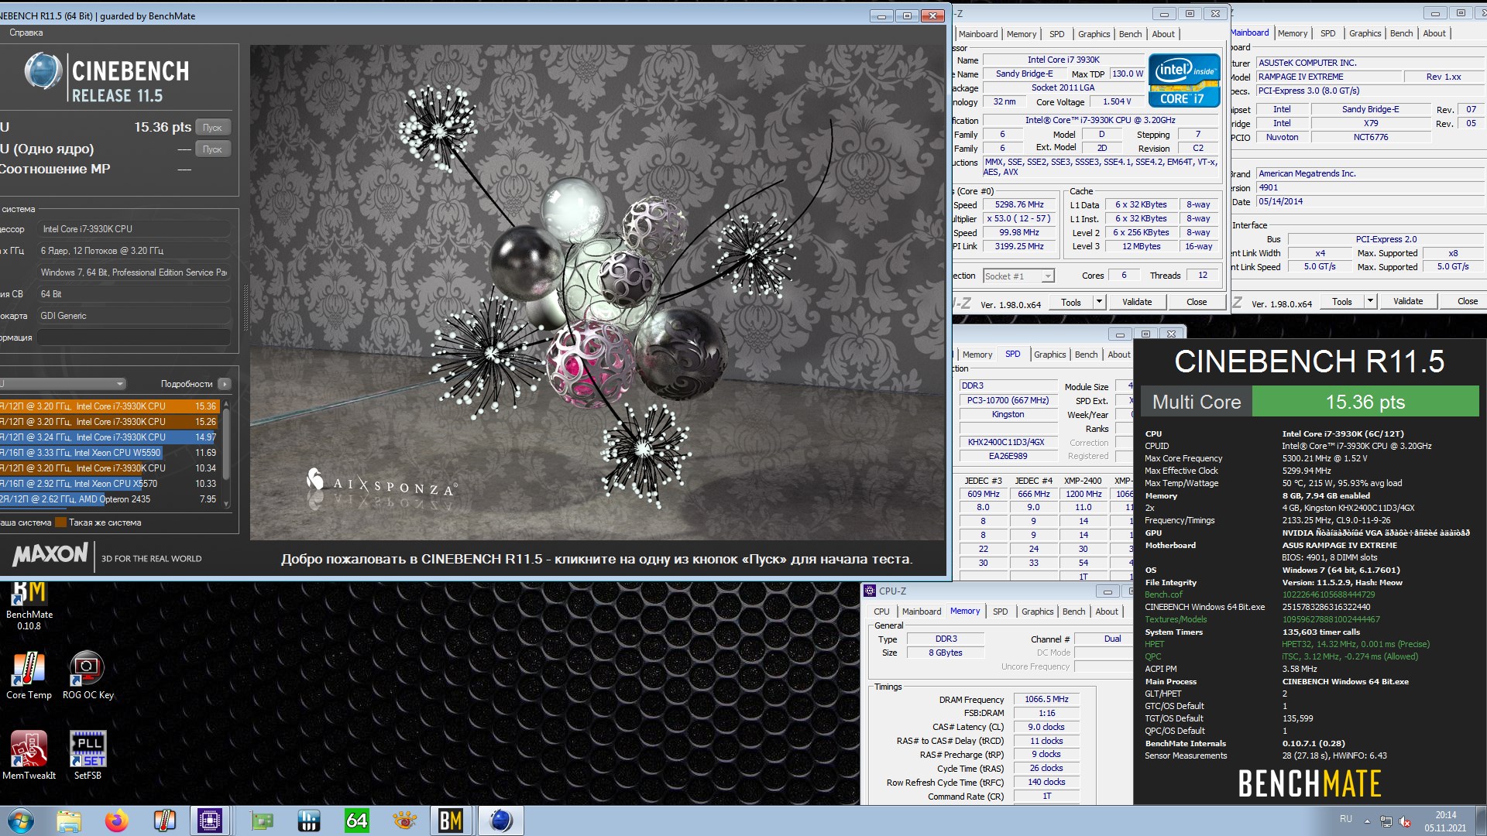Open the ROG OC Key desktop shortcut
This screenshot has width=1487, height=836.
pos(88,675)
